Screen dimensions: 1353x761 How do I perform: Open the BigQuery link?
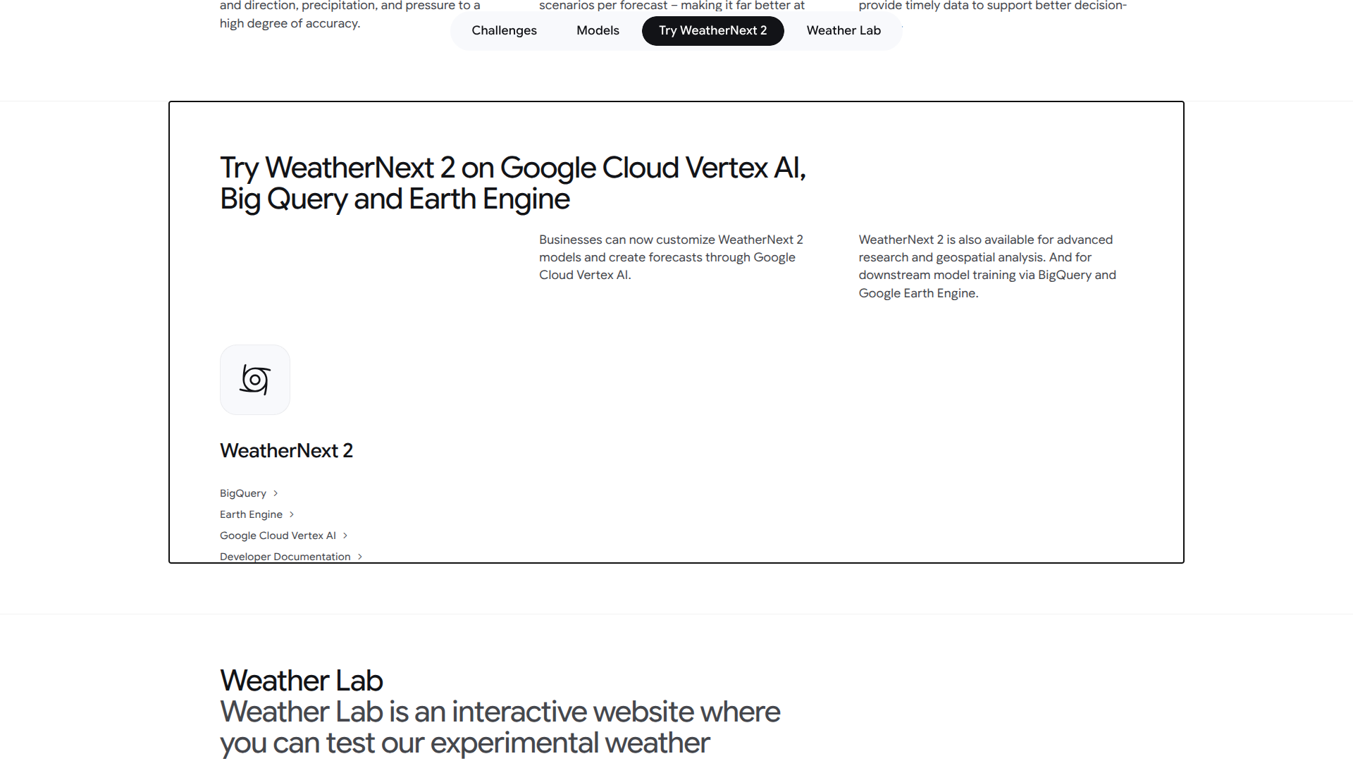[242, 493]
